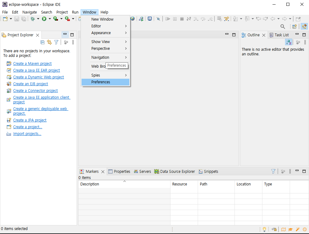Open the New wizard dropdown arrow

point(11,19)
